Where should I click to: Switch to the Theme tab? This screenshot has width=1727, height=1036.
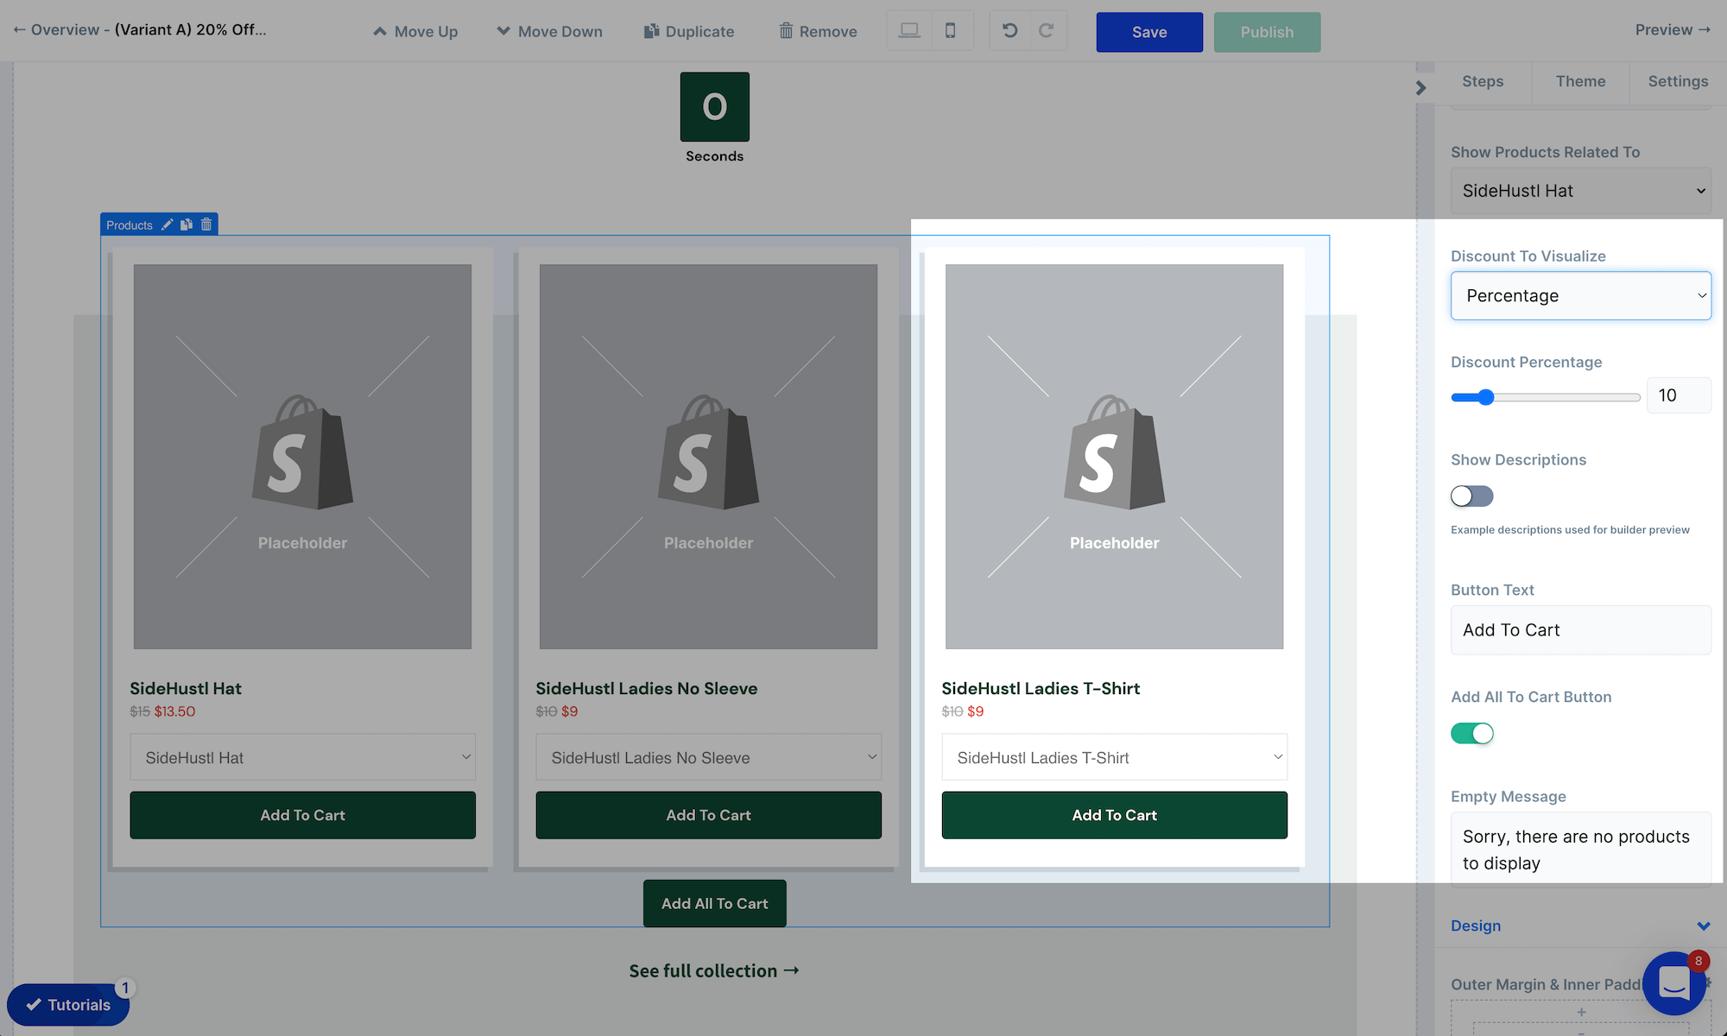point(1580,81)
